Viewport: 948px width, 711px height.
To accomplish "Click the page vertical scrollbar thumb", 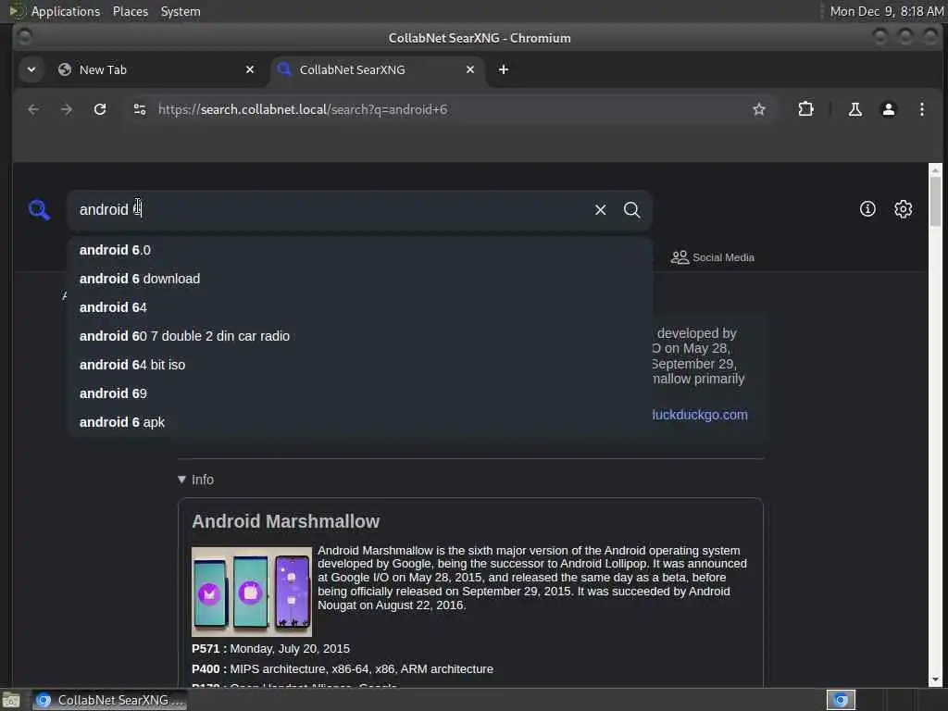I will [x=935, y=201].
